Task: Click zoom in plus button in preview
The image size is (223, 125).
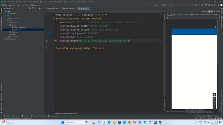Action: pyautogui.click(x=214, y=99)
